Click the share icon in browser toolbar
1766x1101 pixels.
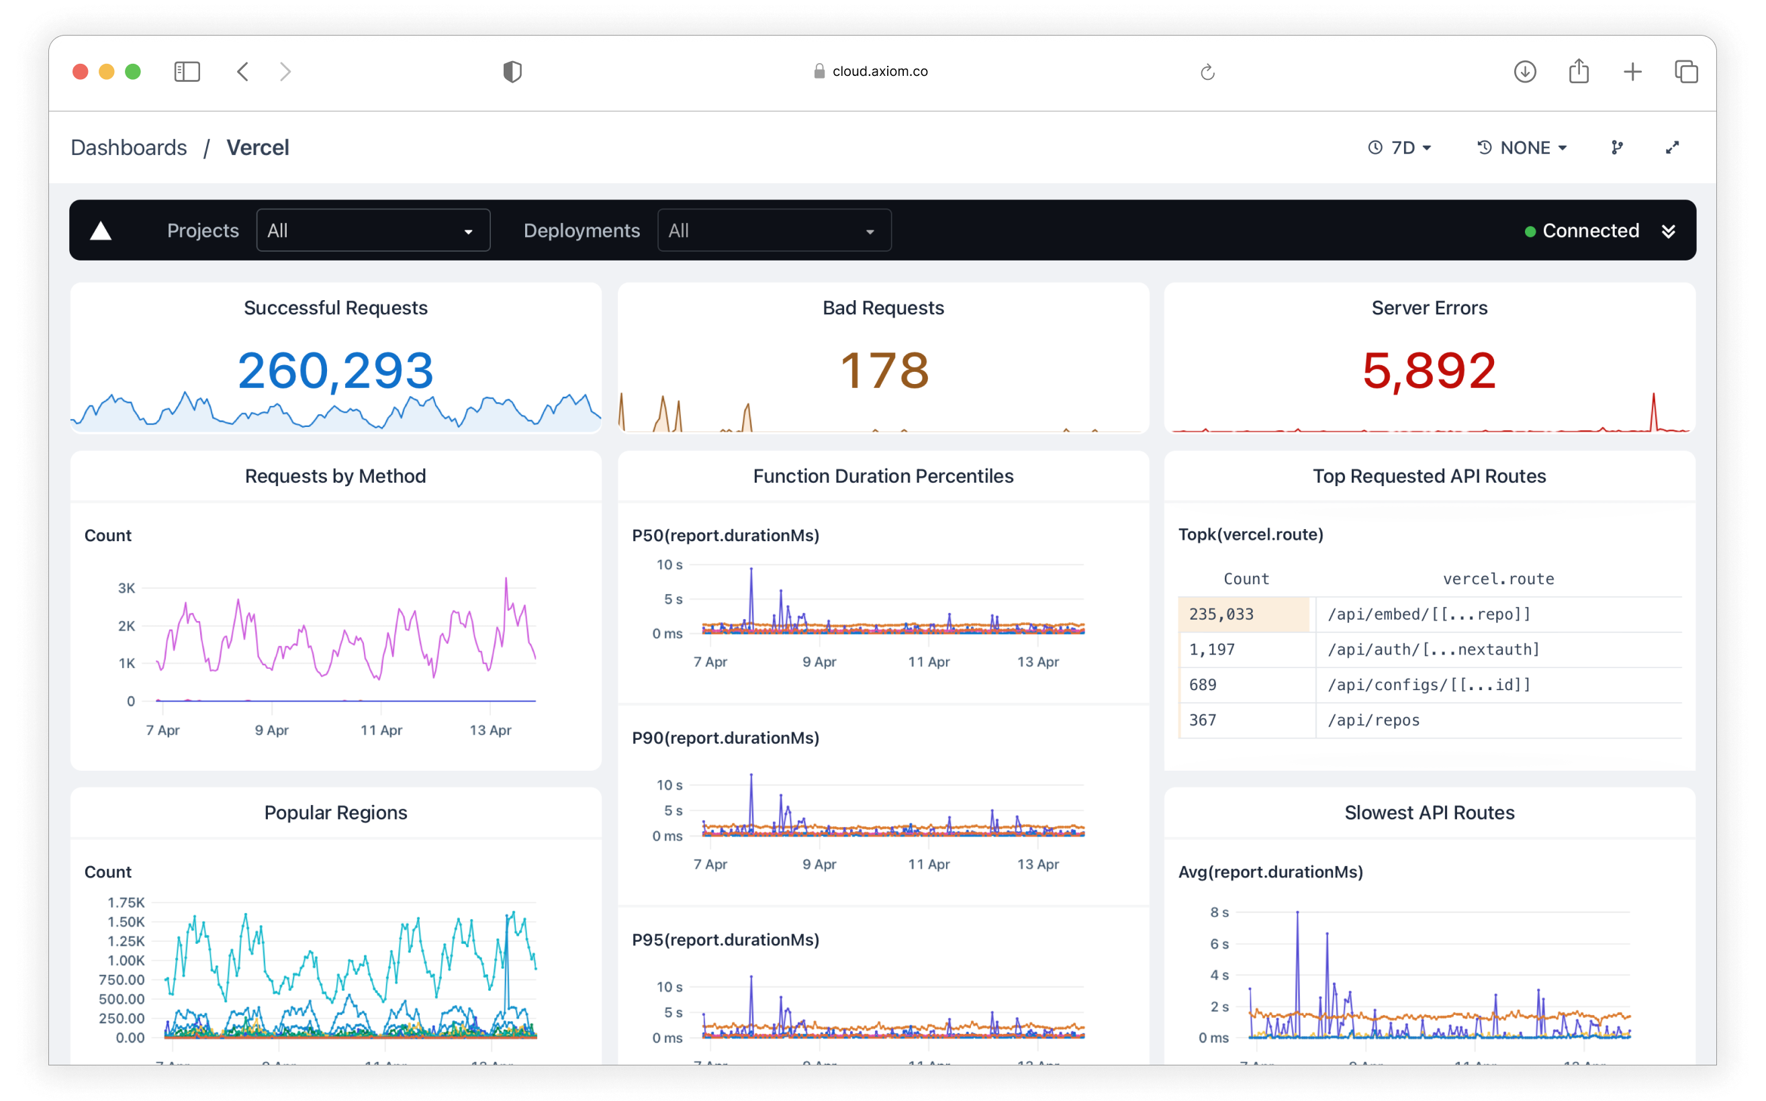1579,70
